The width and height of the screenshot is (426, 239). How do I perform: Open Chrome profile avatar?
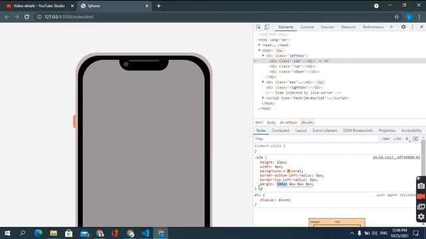point(409,17)
